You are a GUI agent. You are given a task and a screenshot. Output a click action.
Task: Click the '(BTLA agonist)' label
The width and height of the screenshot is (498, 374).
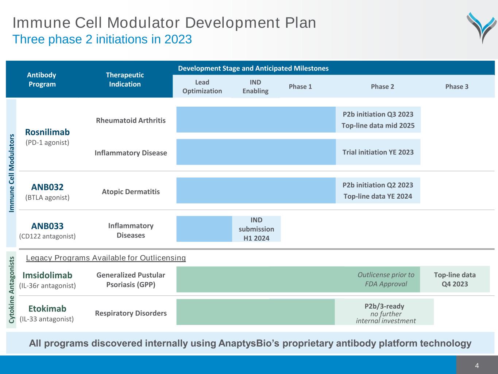[x=47, y=198]
